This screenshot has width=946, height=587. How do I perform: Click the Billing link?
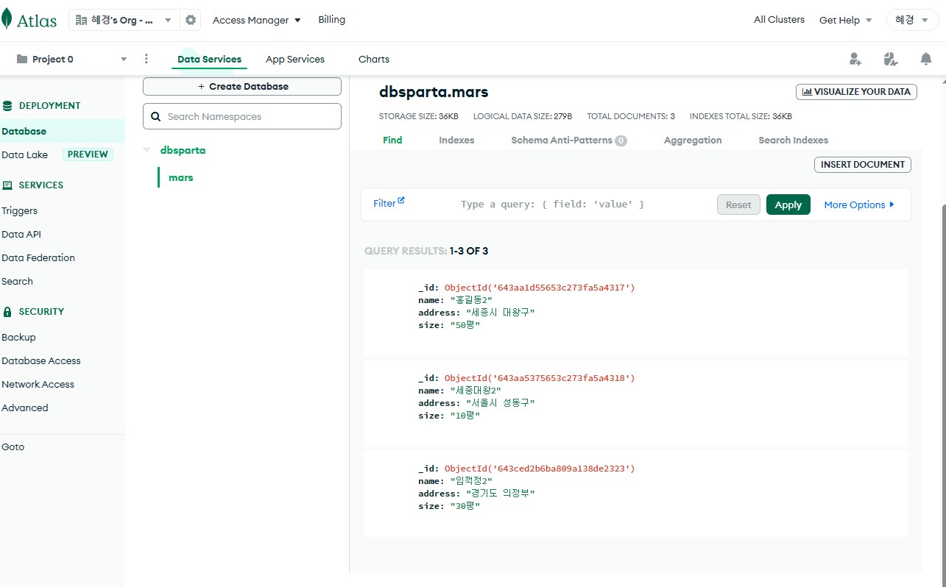tap(331, 20)
